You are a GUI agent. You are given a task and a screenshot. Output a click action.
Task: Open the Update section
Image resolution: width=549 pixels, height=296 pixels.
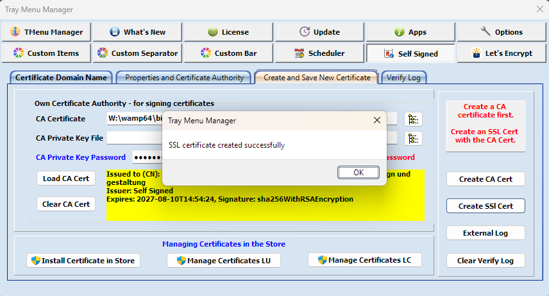[x=319, y=32]
